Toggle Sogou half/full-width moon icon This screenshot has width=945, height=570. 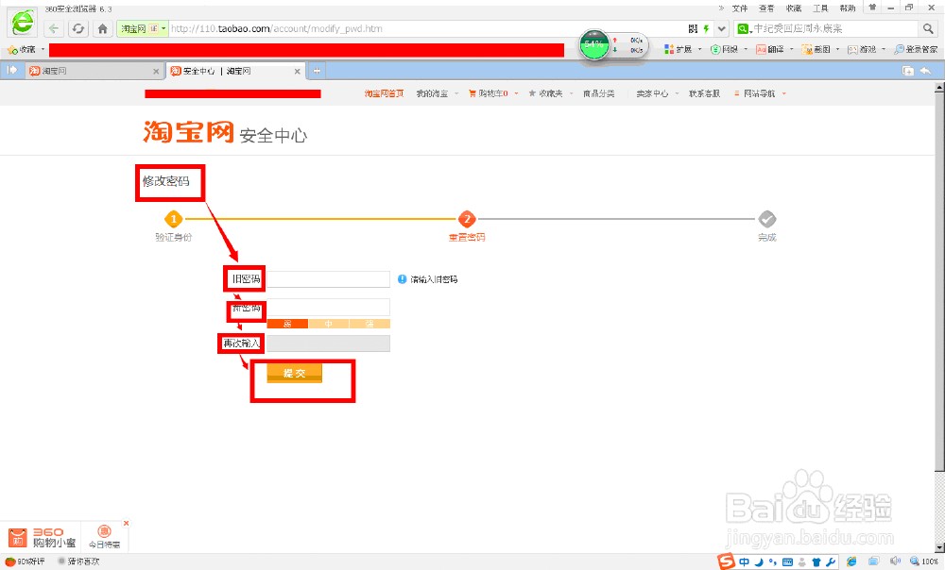point(759,562)
